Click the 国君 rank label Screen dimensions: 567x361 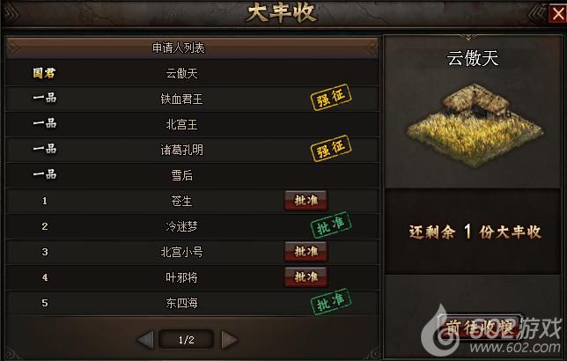pyautogui.click(x=44, y=73)
